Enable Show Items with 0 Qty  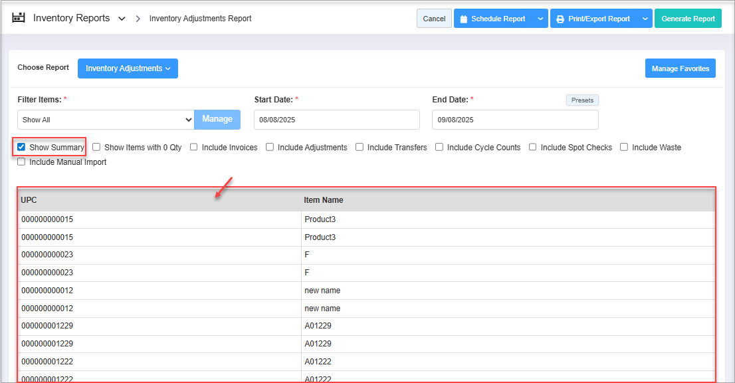[x=96, y=147]
